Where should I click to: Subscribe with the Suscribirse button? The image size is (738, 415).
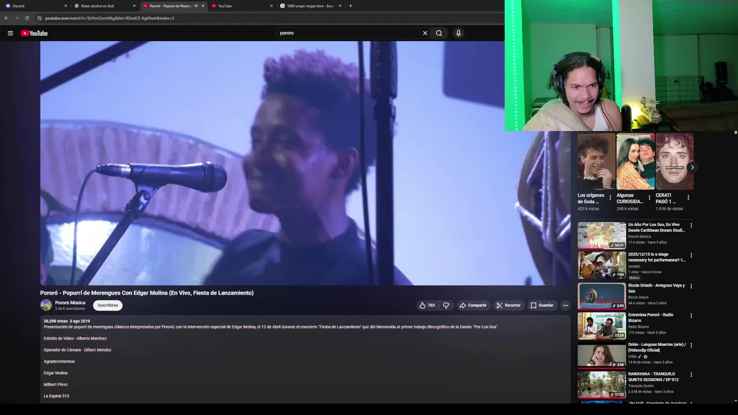[107, 305]
